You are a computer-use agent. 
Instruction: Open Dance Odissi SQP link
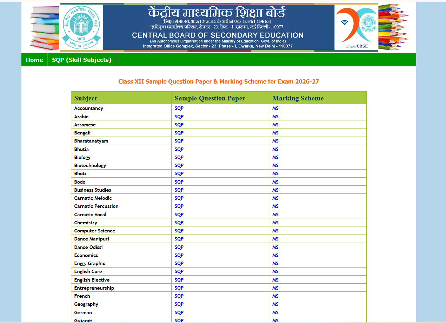(x=179, y=247)
